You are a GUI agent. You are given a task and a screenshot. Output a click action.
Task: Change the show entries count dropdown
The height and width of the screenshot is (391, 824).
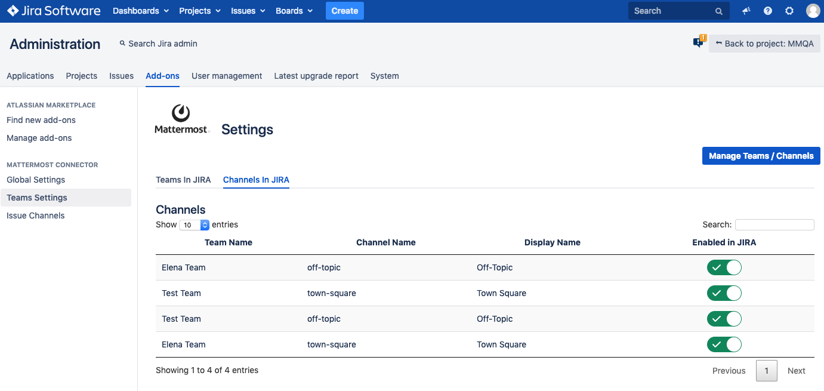(x=195, y=225)
